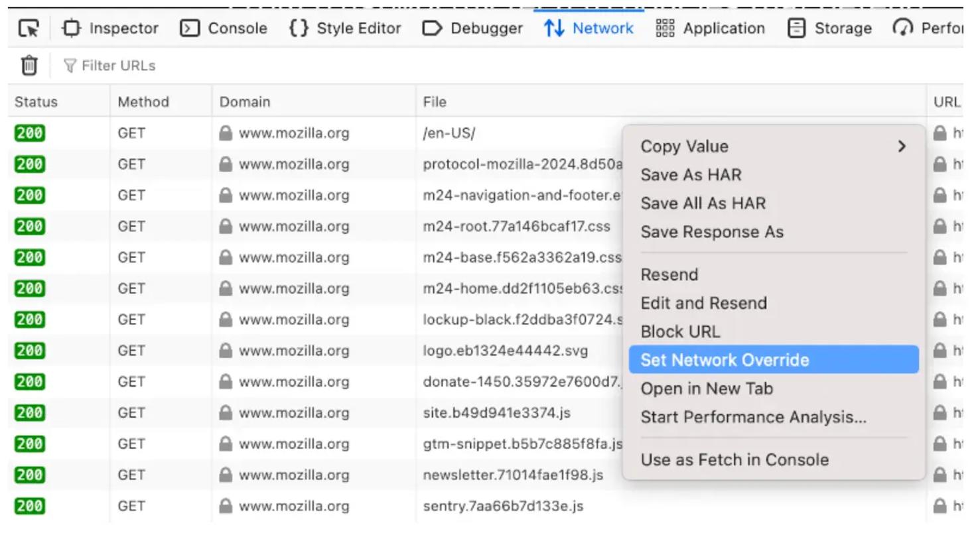Select the gtm-snippet.b5b7c885f8fa.js row
The width and height of the screenshot is (980, 537).
click(x=523, y=445)
